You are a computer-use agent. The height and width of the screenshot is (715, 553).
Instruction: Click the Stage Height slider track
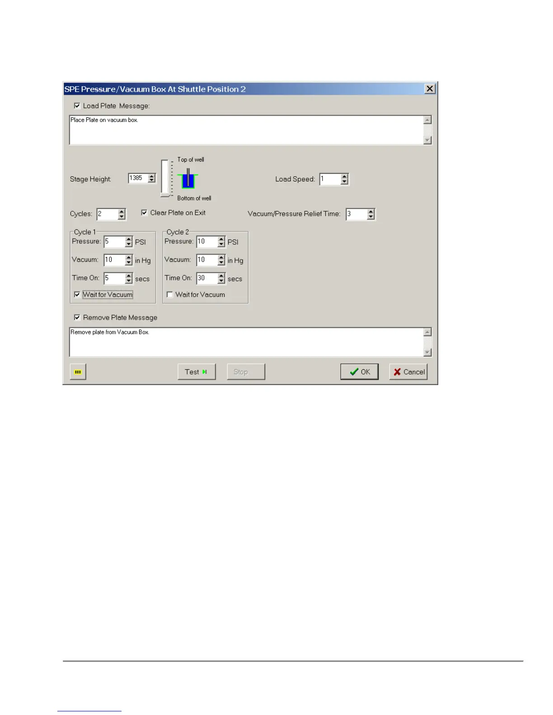pos(165,177)
